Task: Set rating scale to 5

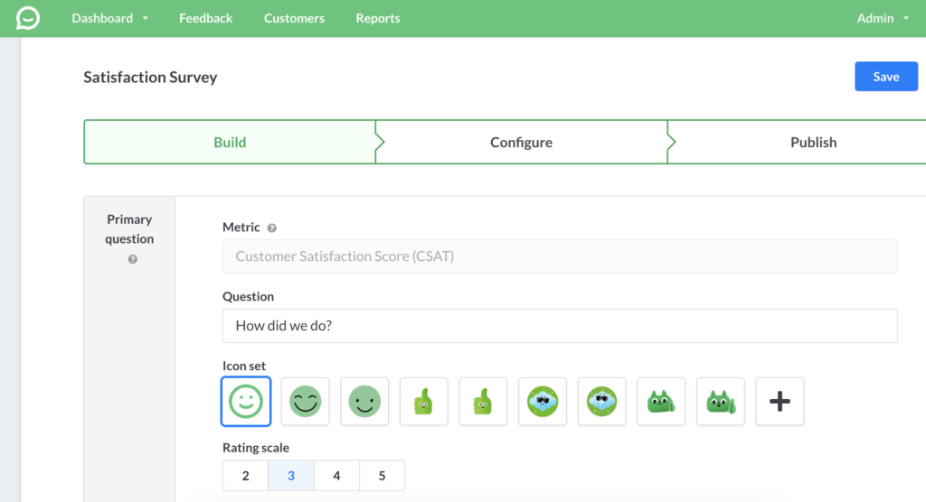Action: (x=382, y=476)
